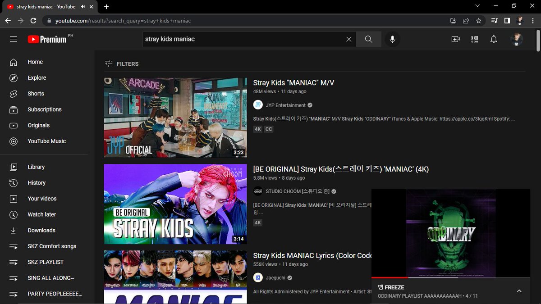541x304 pixels.
Task: Click JYP Entertainment channel avatar
Action: click(x=258, y=105)
